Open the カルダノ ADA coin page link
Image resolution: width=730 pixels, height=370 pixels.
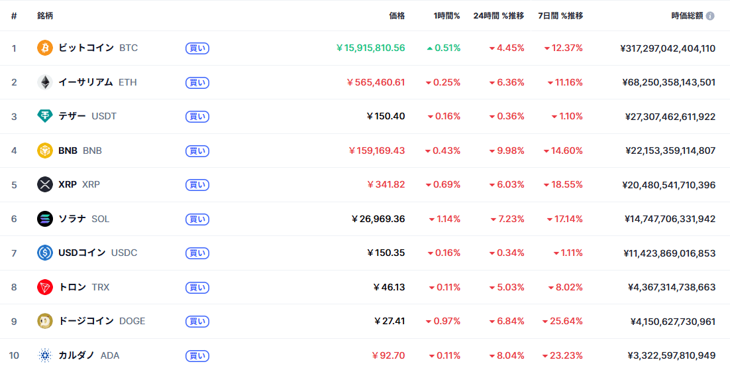89,355
